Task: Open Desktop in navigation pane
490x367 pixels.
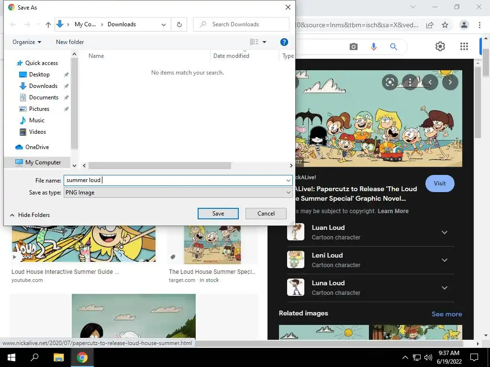Action: (39, 75)
